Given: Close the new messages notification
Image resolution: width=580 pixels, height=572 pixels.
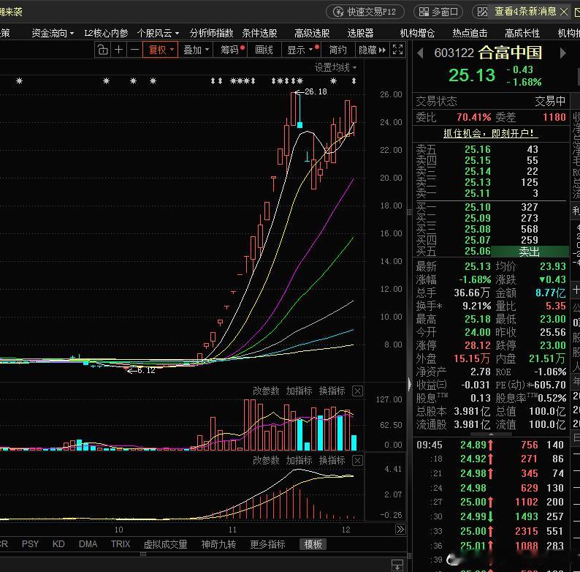Looking at the screenshot, I should tap(564, 12).
